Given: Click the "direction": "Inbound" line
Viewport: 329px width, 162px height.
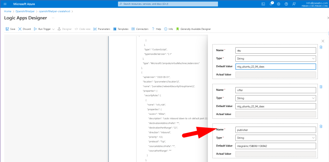Looking at the screenshot, I should (160, 132).
